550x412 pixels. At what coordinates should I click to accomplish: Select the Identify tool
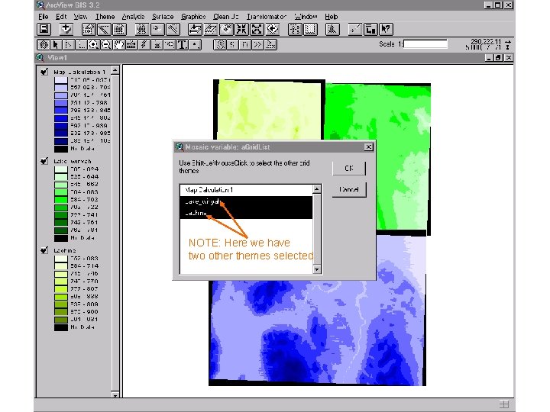pyautogui.click(x=44, y=44)
